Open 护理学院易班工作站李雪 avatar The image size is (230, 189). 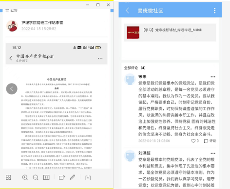12,26
